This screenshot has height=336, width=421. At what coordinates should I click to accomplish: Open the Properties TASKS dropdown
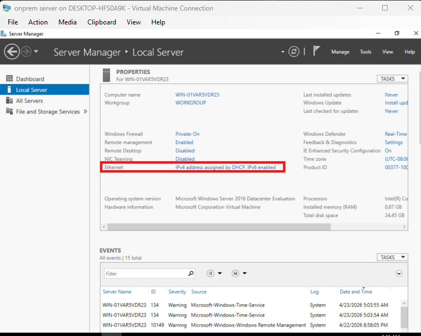pos(392,79)
